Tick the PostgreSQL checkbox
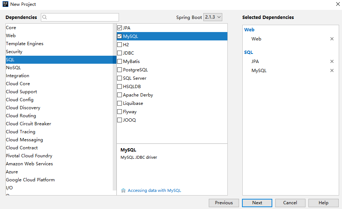 point(120,70)
